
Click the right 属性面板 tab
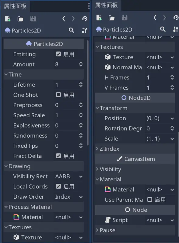pyautogui.click(x=107, y=6)
